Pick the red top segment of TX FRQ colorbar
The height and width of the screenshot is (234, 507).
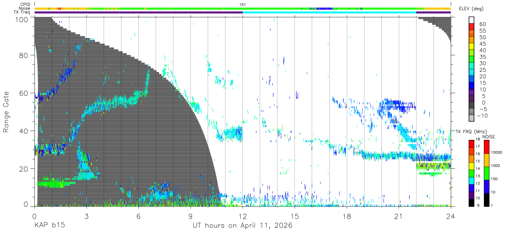point(471,144)
